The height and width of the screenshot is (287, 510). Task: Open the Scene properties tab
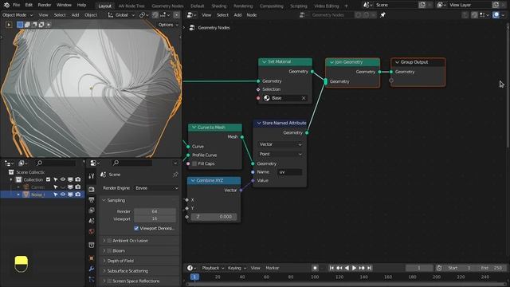[92, 221]
